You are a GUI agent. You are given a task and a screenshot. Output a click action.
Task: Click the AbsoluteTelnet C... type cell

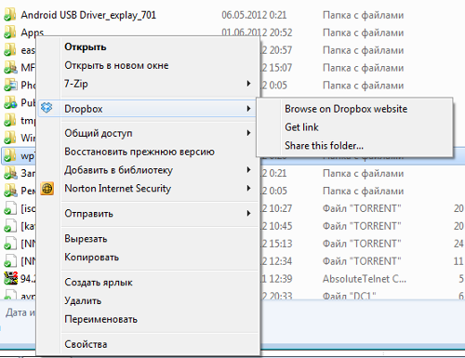click(x=365, y=279)
